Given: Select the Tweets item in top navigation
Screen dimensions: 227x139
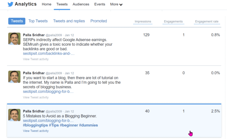Looking at the screenshot, I should click(x=62, y=4).
